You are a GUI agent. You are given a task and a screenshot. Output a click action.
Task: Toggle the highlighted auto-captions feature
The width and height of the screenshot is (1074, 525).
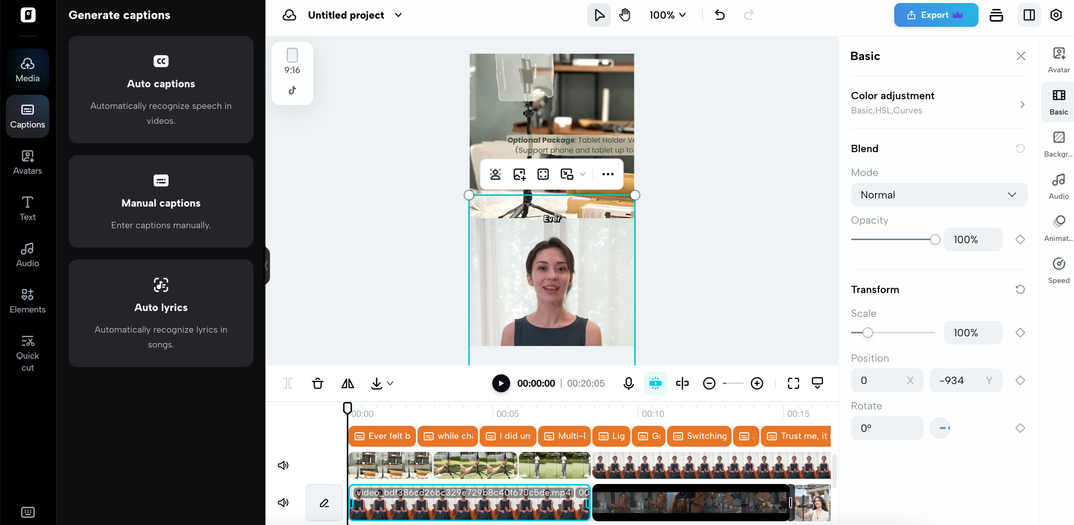(x=655, y=383)
